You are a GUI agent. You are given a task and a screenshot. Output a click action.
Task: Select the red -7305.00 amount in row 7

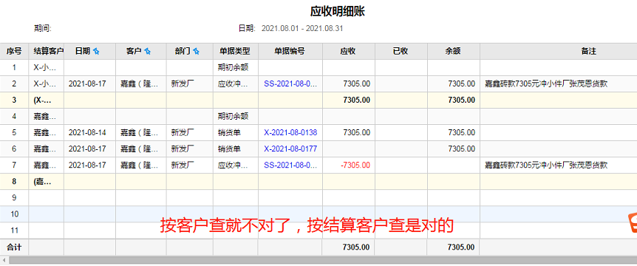coord(356,166)
